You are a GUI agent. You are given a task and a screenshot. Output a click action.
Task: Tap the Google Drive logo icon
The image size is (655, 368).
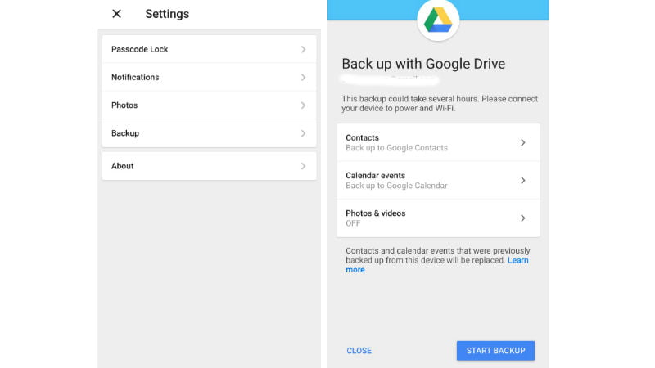(438, 20)
